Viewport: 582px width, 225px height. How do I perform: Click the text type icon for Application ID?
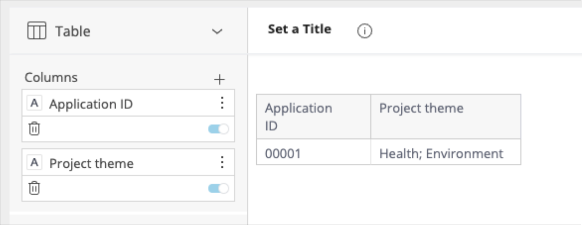point(34,103)
